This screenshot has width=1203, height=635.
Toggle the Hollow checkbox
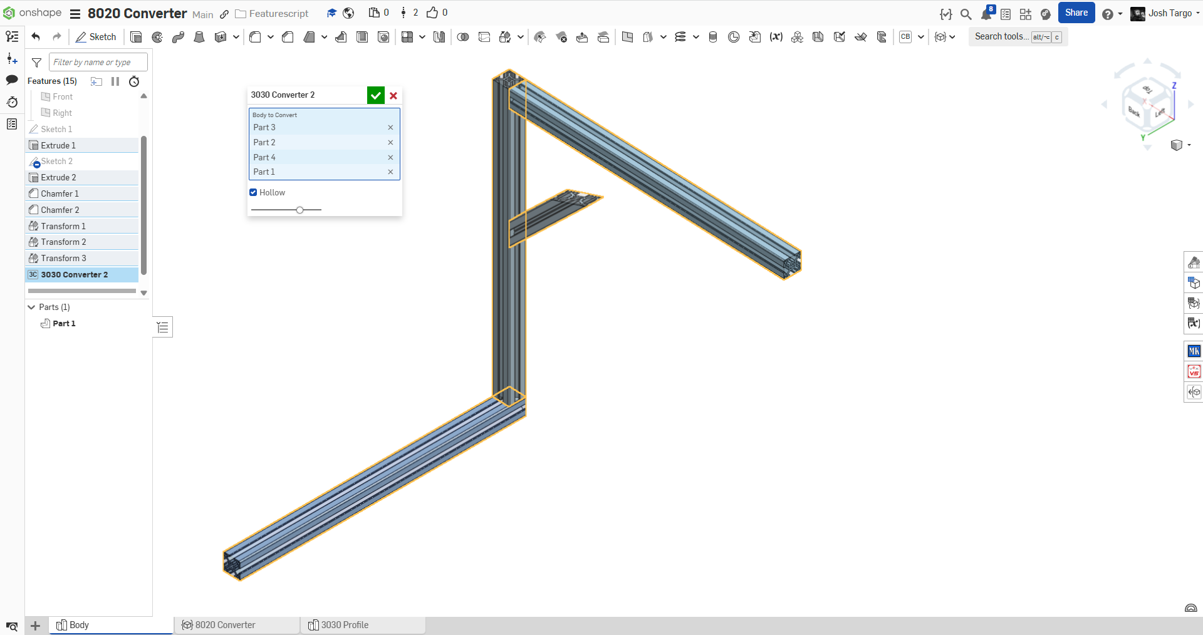click(253, 192)
